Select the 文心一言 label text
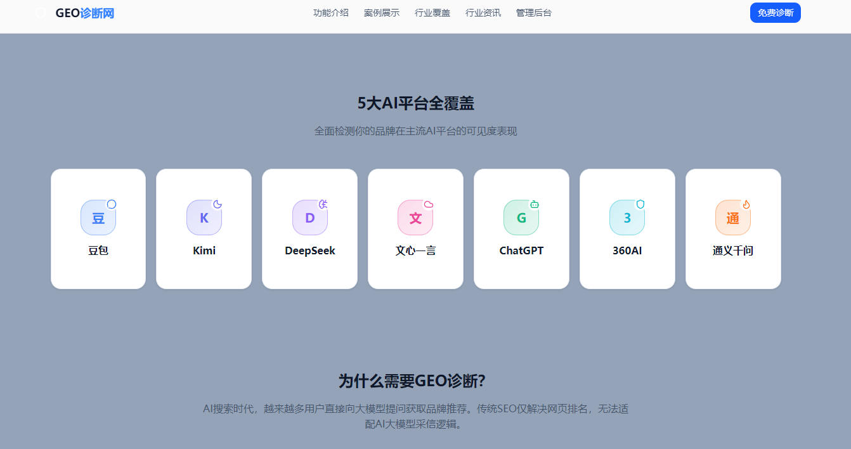 (415, 251)
